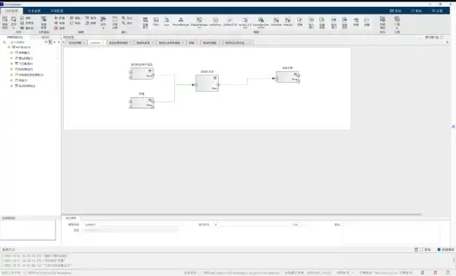Click the component icon left of FMU
The image size is (456, 276).
point(145,20)
